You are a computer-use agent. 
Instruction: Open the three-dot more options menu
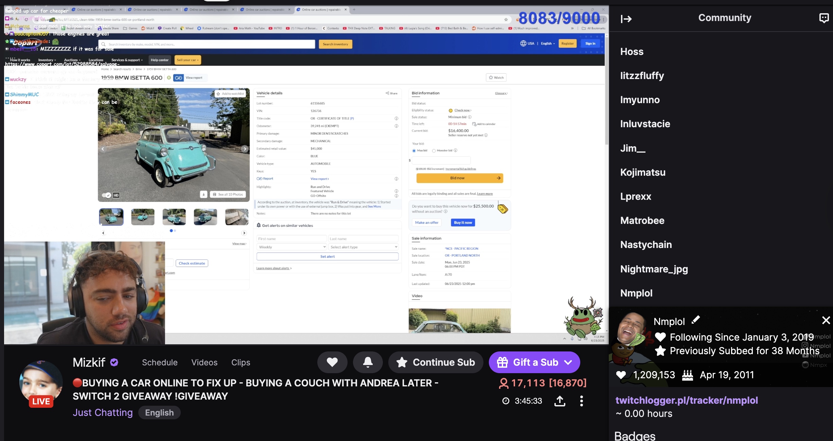pyautogui.click(x=582, y=401)
